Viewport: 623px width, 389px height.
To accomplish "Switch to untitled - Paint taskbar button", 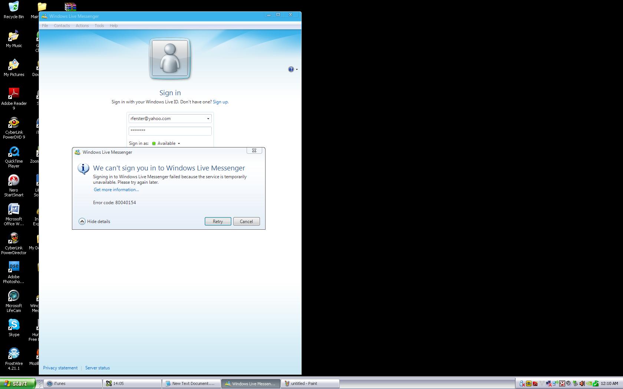I will click(x=310, y=383).
